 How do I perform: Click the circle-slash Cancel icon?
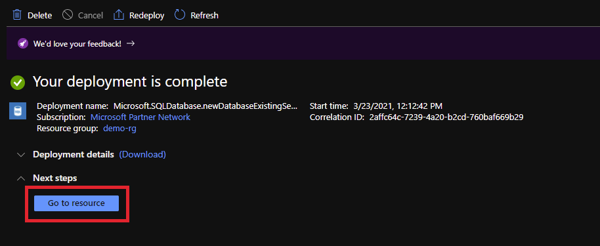pos(68,15)
